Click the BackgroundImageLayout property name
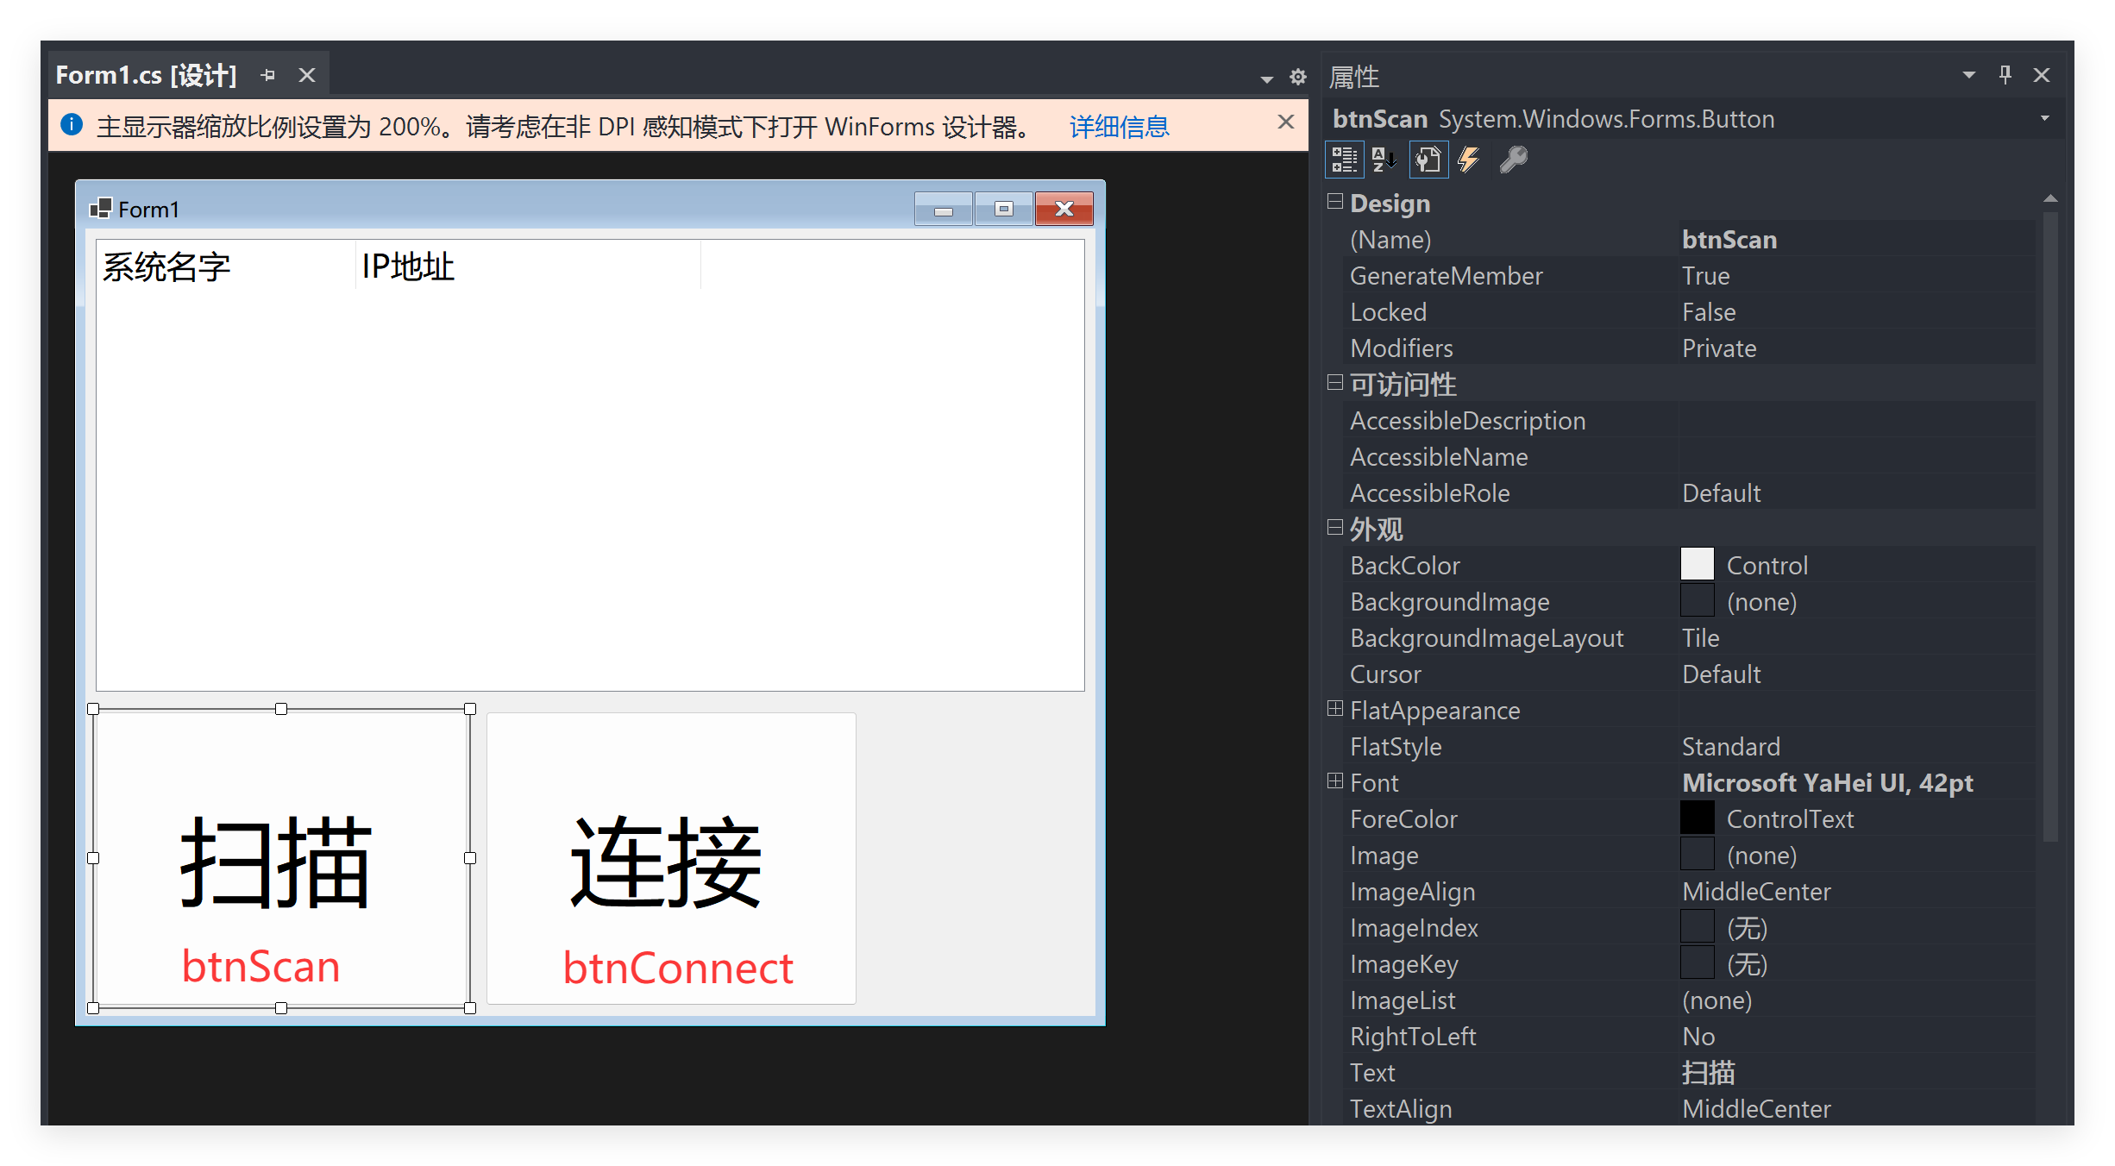The height and width of the screenshot is (1166, 2115). coord(1486,637)
